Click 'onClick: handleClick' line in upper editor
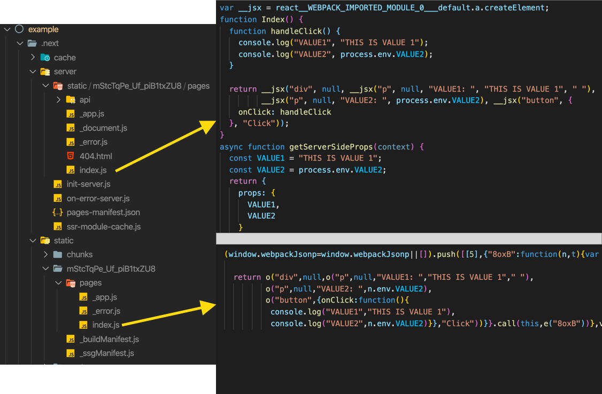Screen dimensions: 602x394 [284, 112]
